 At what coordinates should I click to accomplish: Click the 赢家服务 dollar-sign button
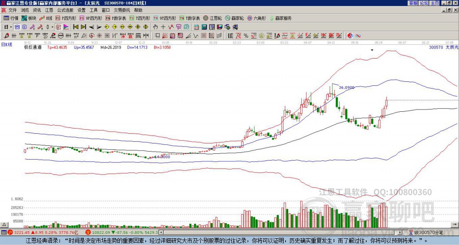281,18
